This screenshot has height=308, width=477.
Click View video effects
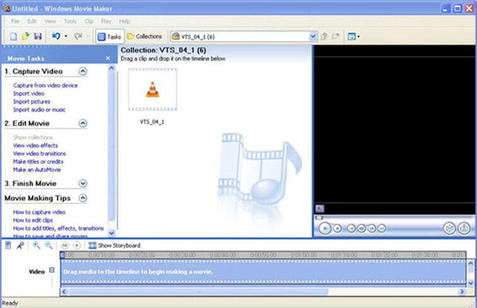pos(35,145)
